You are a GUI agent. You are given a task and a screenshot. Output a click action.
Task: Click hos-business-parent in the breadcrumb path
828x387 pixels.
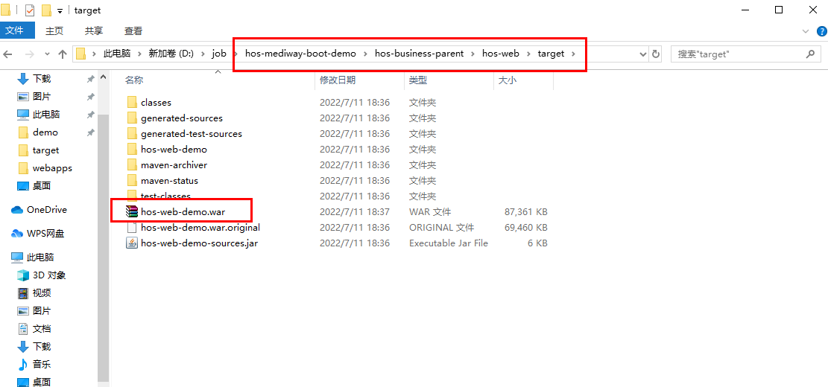(x=419, y=54)
